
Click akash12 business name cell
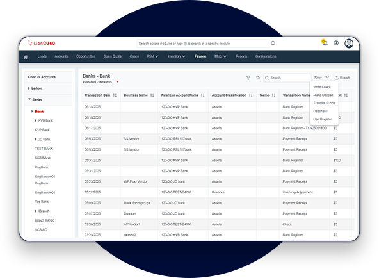pos(130,235)
